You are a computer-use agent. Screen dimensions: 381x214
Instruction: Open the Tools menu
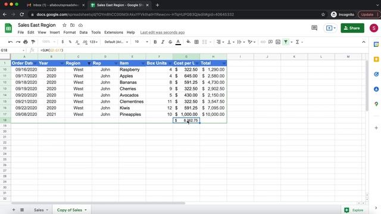96,32
